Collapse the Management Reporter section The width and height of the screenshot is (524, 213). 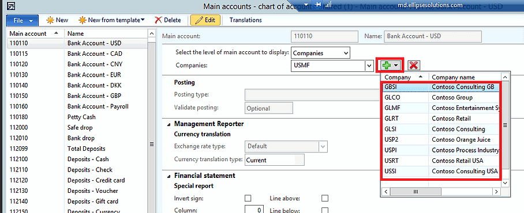tap(168, 124)
